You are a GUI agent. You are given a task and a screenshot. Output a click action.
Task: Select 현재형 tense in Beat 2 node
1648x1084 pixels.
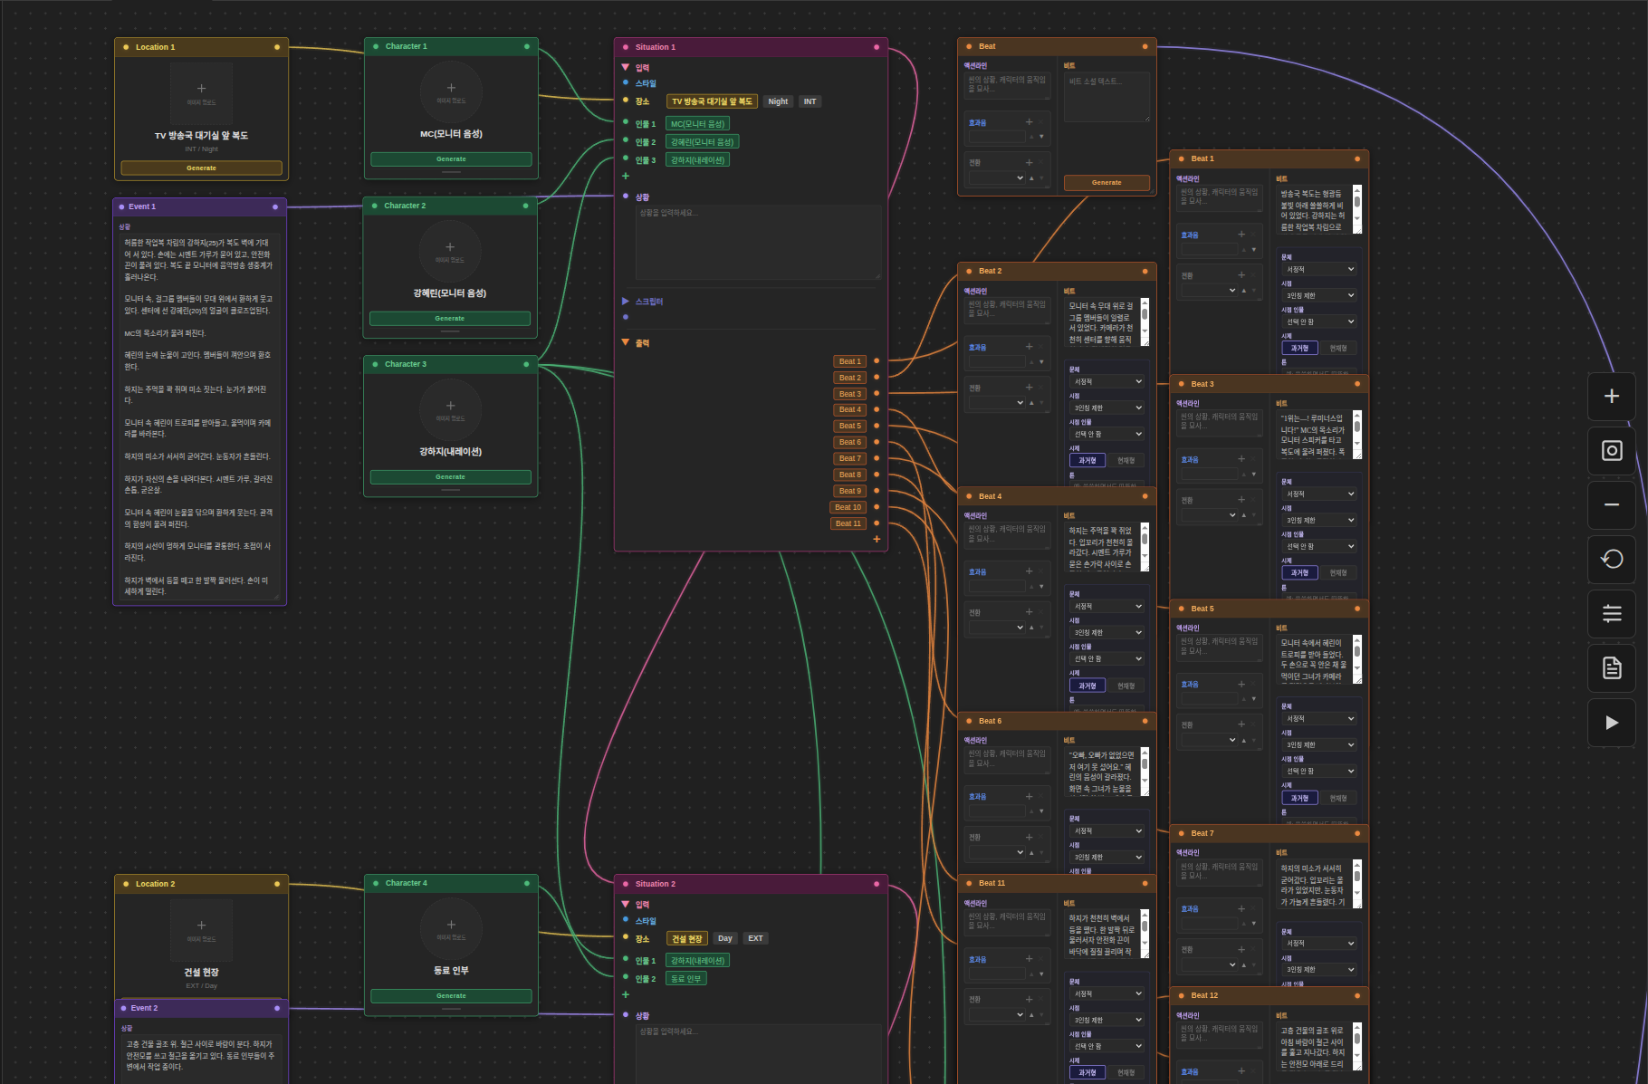pos(1126,460)
